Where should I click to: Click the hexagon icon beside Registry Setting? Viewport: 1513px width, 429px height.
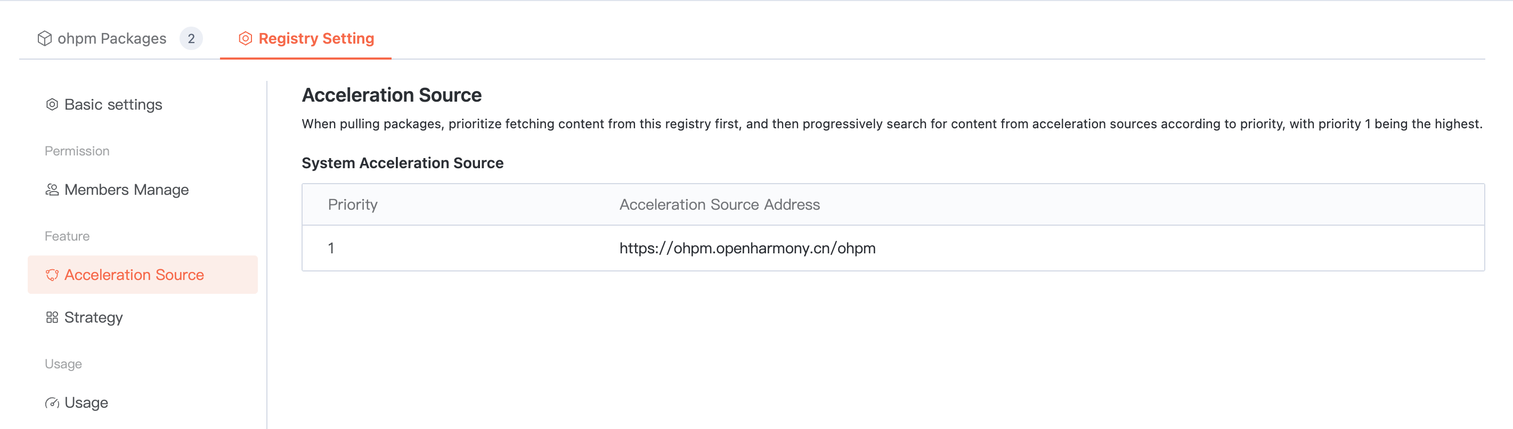point(246,39)
